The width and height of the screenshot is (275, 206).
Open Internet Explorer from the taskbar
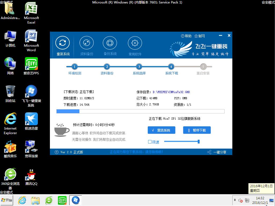click(x=22, y=200)
